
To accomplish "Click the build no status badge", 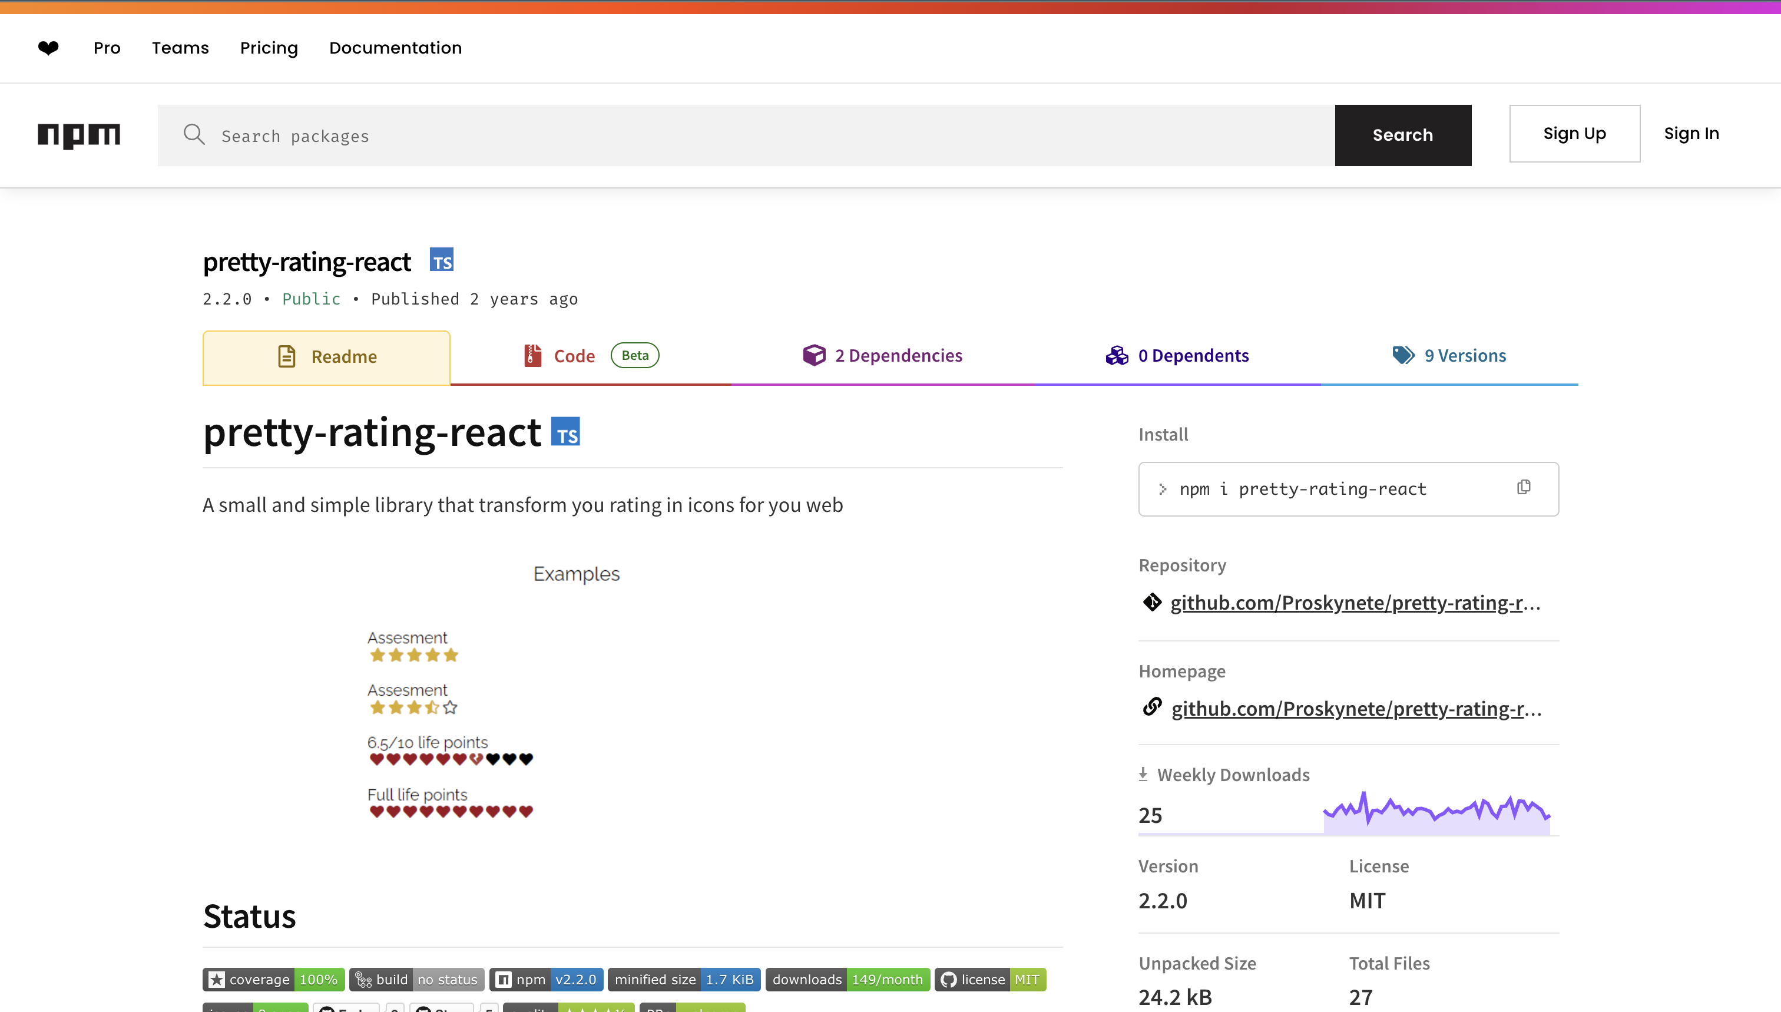I will click(417, 980).
